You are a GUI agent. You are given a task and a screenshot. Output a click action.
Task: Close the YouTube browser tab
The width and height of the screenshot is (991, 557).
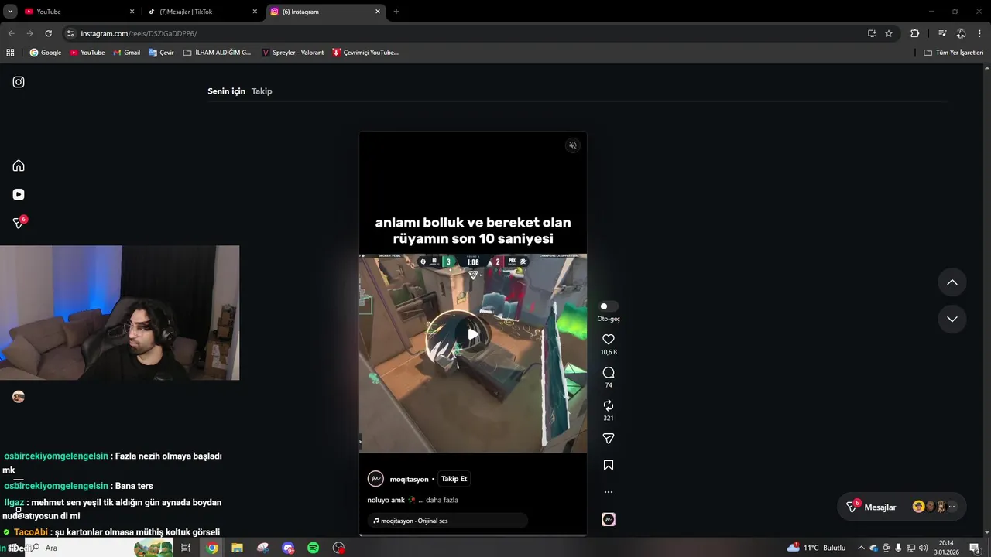point(132,12)
